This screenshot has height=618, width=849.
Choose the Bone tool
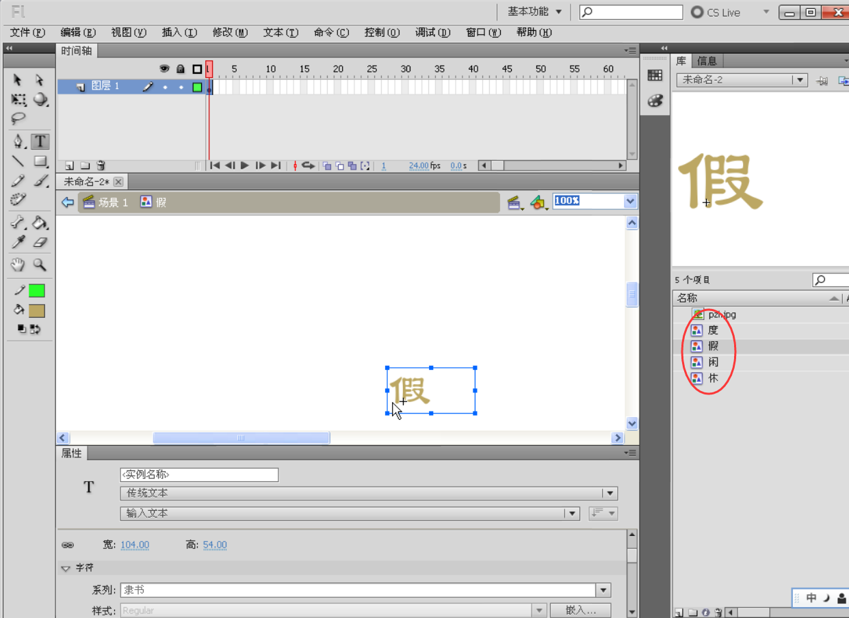18,222
